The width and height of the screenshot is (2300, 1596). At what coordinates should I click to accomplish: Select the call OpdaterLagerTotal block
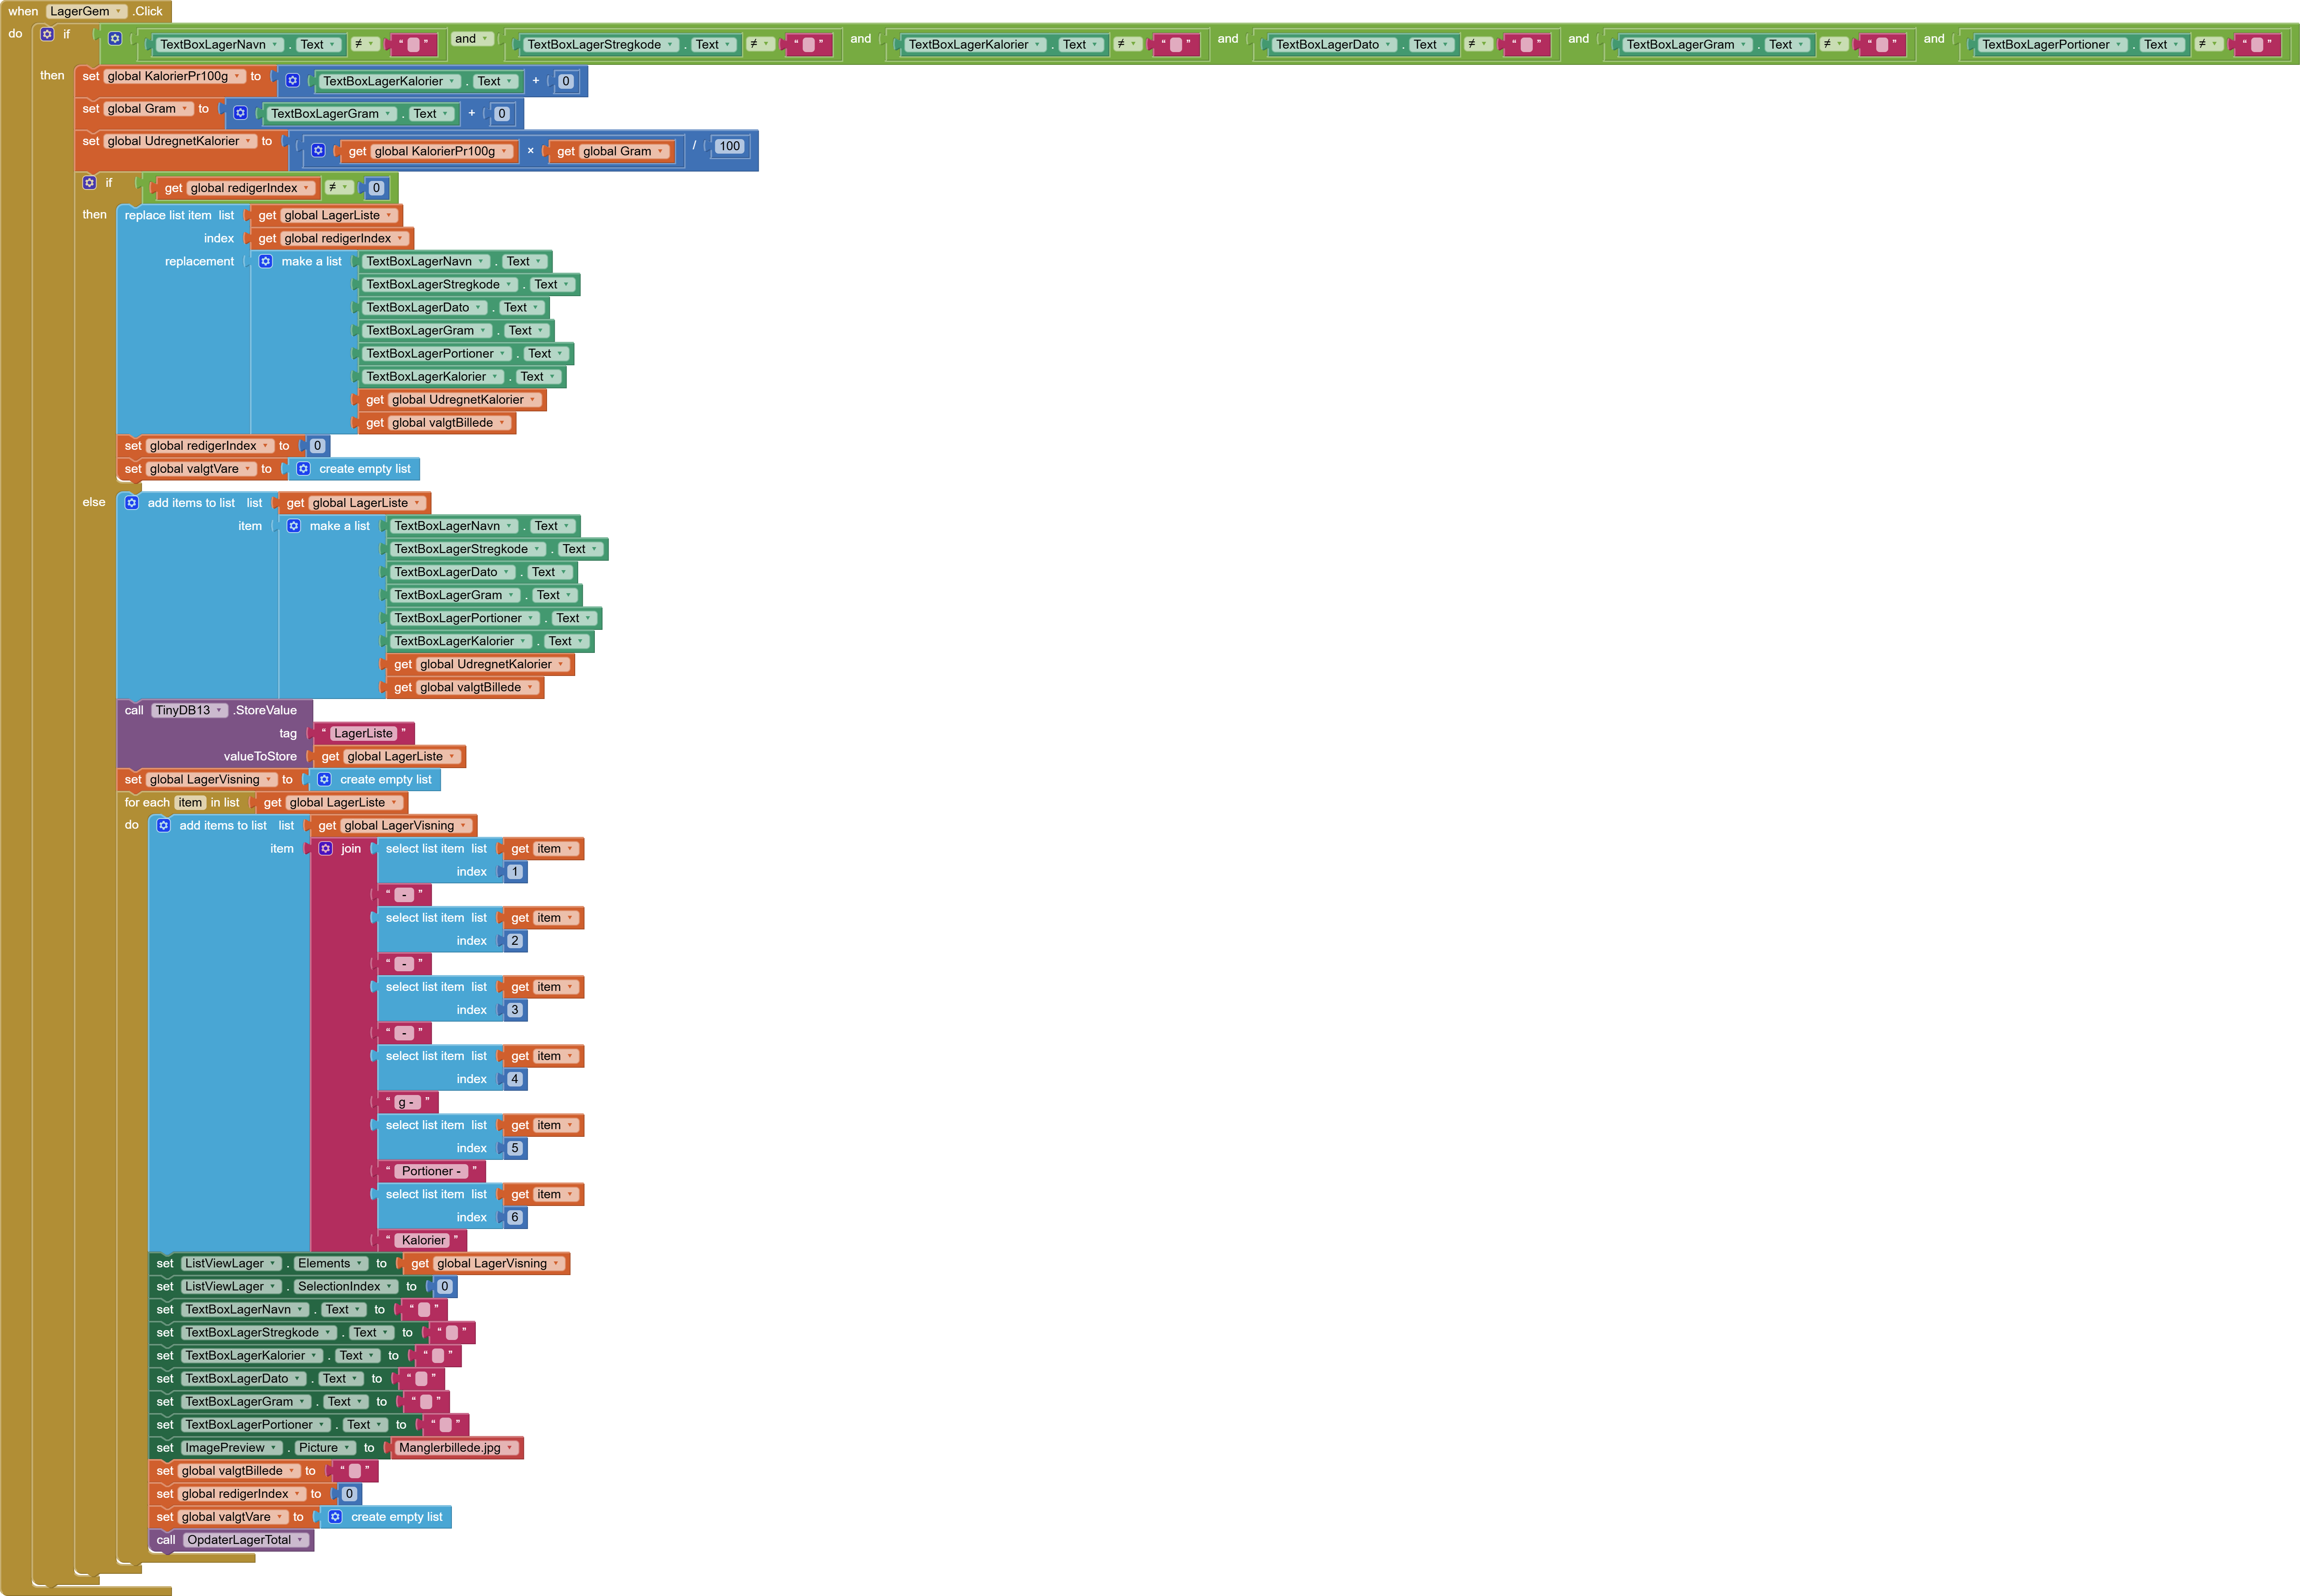click(x=231, y=1540)
